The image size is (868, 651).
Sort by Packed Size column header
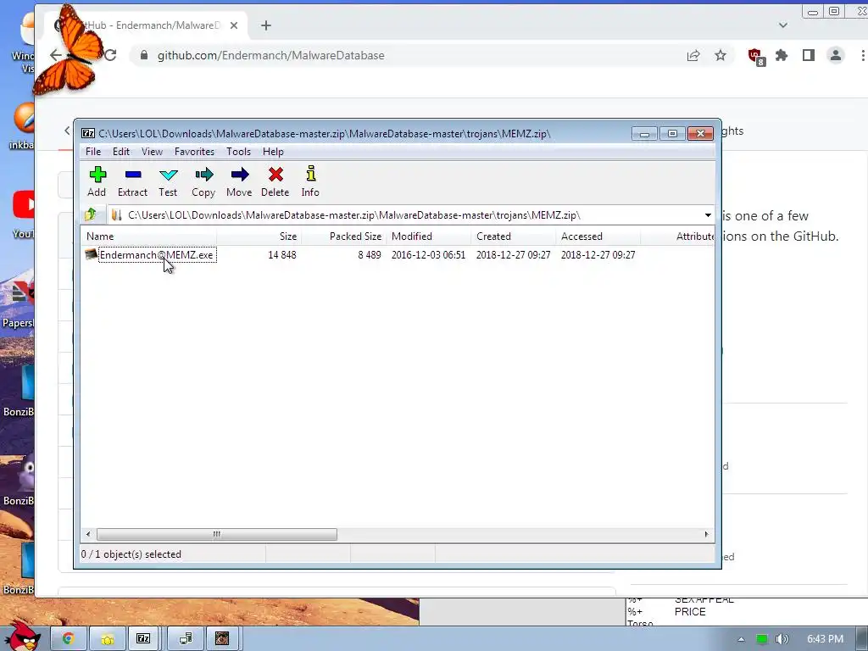(x=344, y=236)
